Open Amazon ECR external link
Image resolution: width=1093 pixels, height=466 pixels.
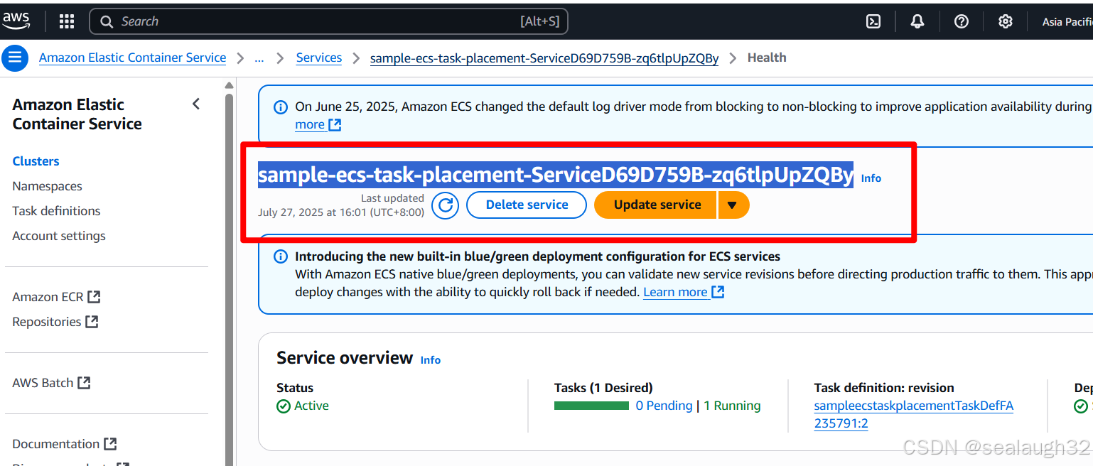pos(56,297)
